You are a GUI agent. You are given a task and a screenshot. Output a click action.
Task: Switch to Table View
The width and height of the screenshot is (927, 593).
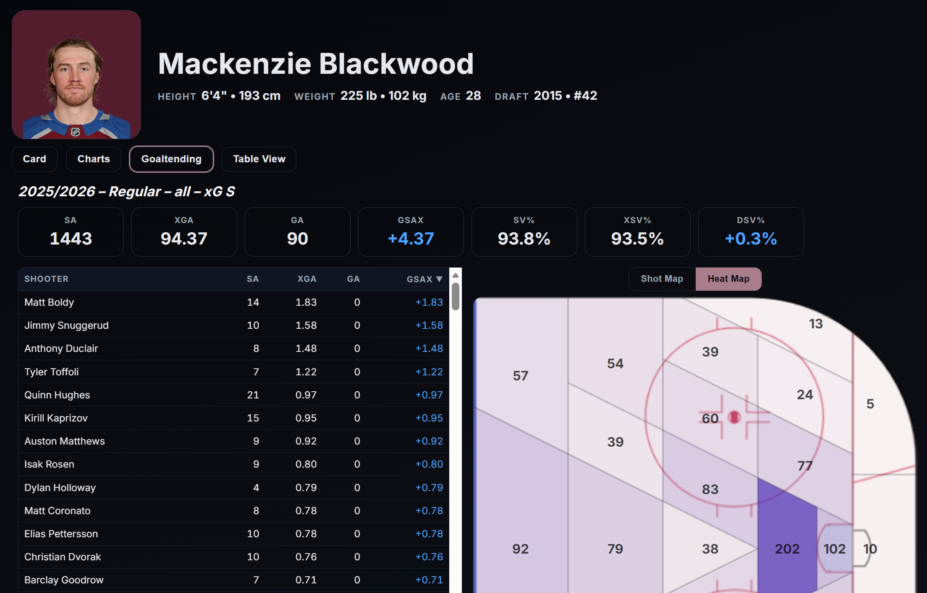(259, 159)
